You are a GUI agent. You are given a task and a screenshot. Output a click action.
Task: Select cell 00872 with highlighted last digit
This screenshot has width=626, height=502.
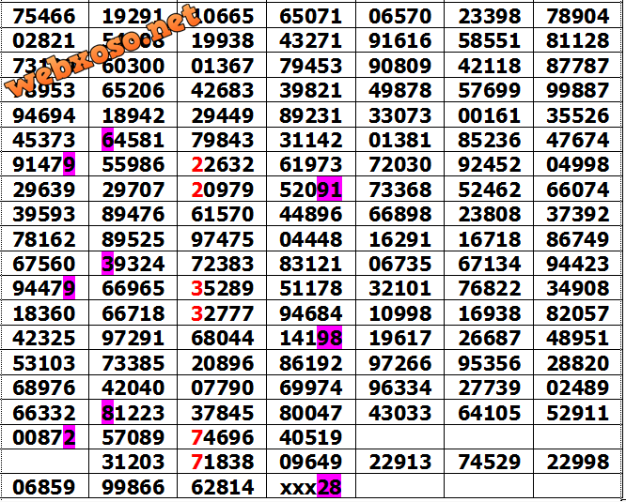click(44, 437)
